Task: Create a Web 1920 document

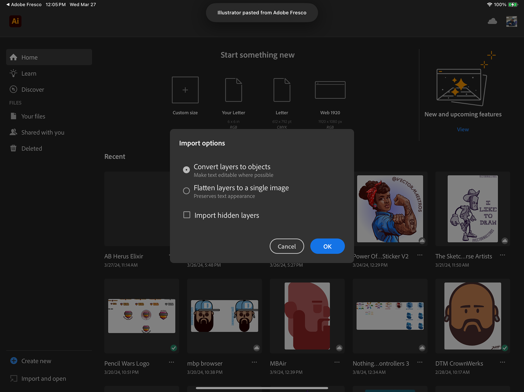Action: point(330,90)
